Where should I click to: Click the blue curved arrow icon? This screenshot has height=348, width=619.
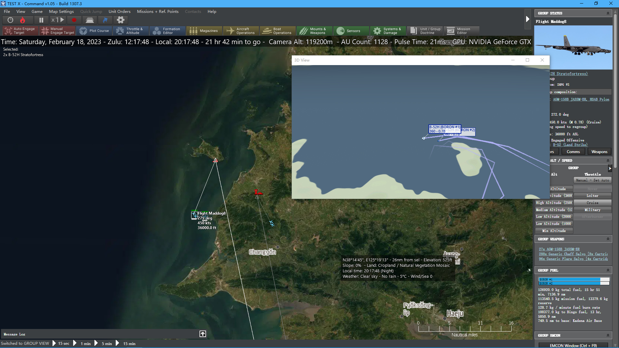105,20
